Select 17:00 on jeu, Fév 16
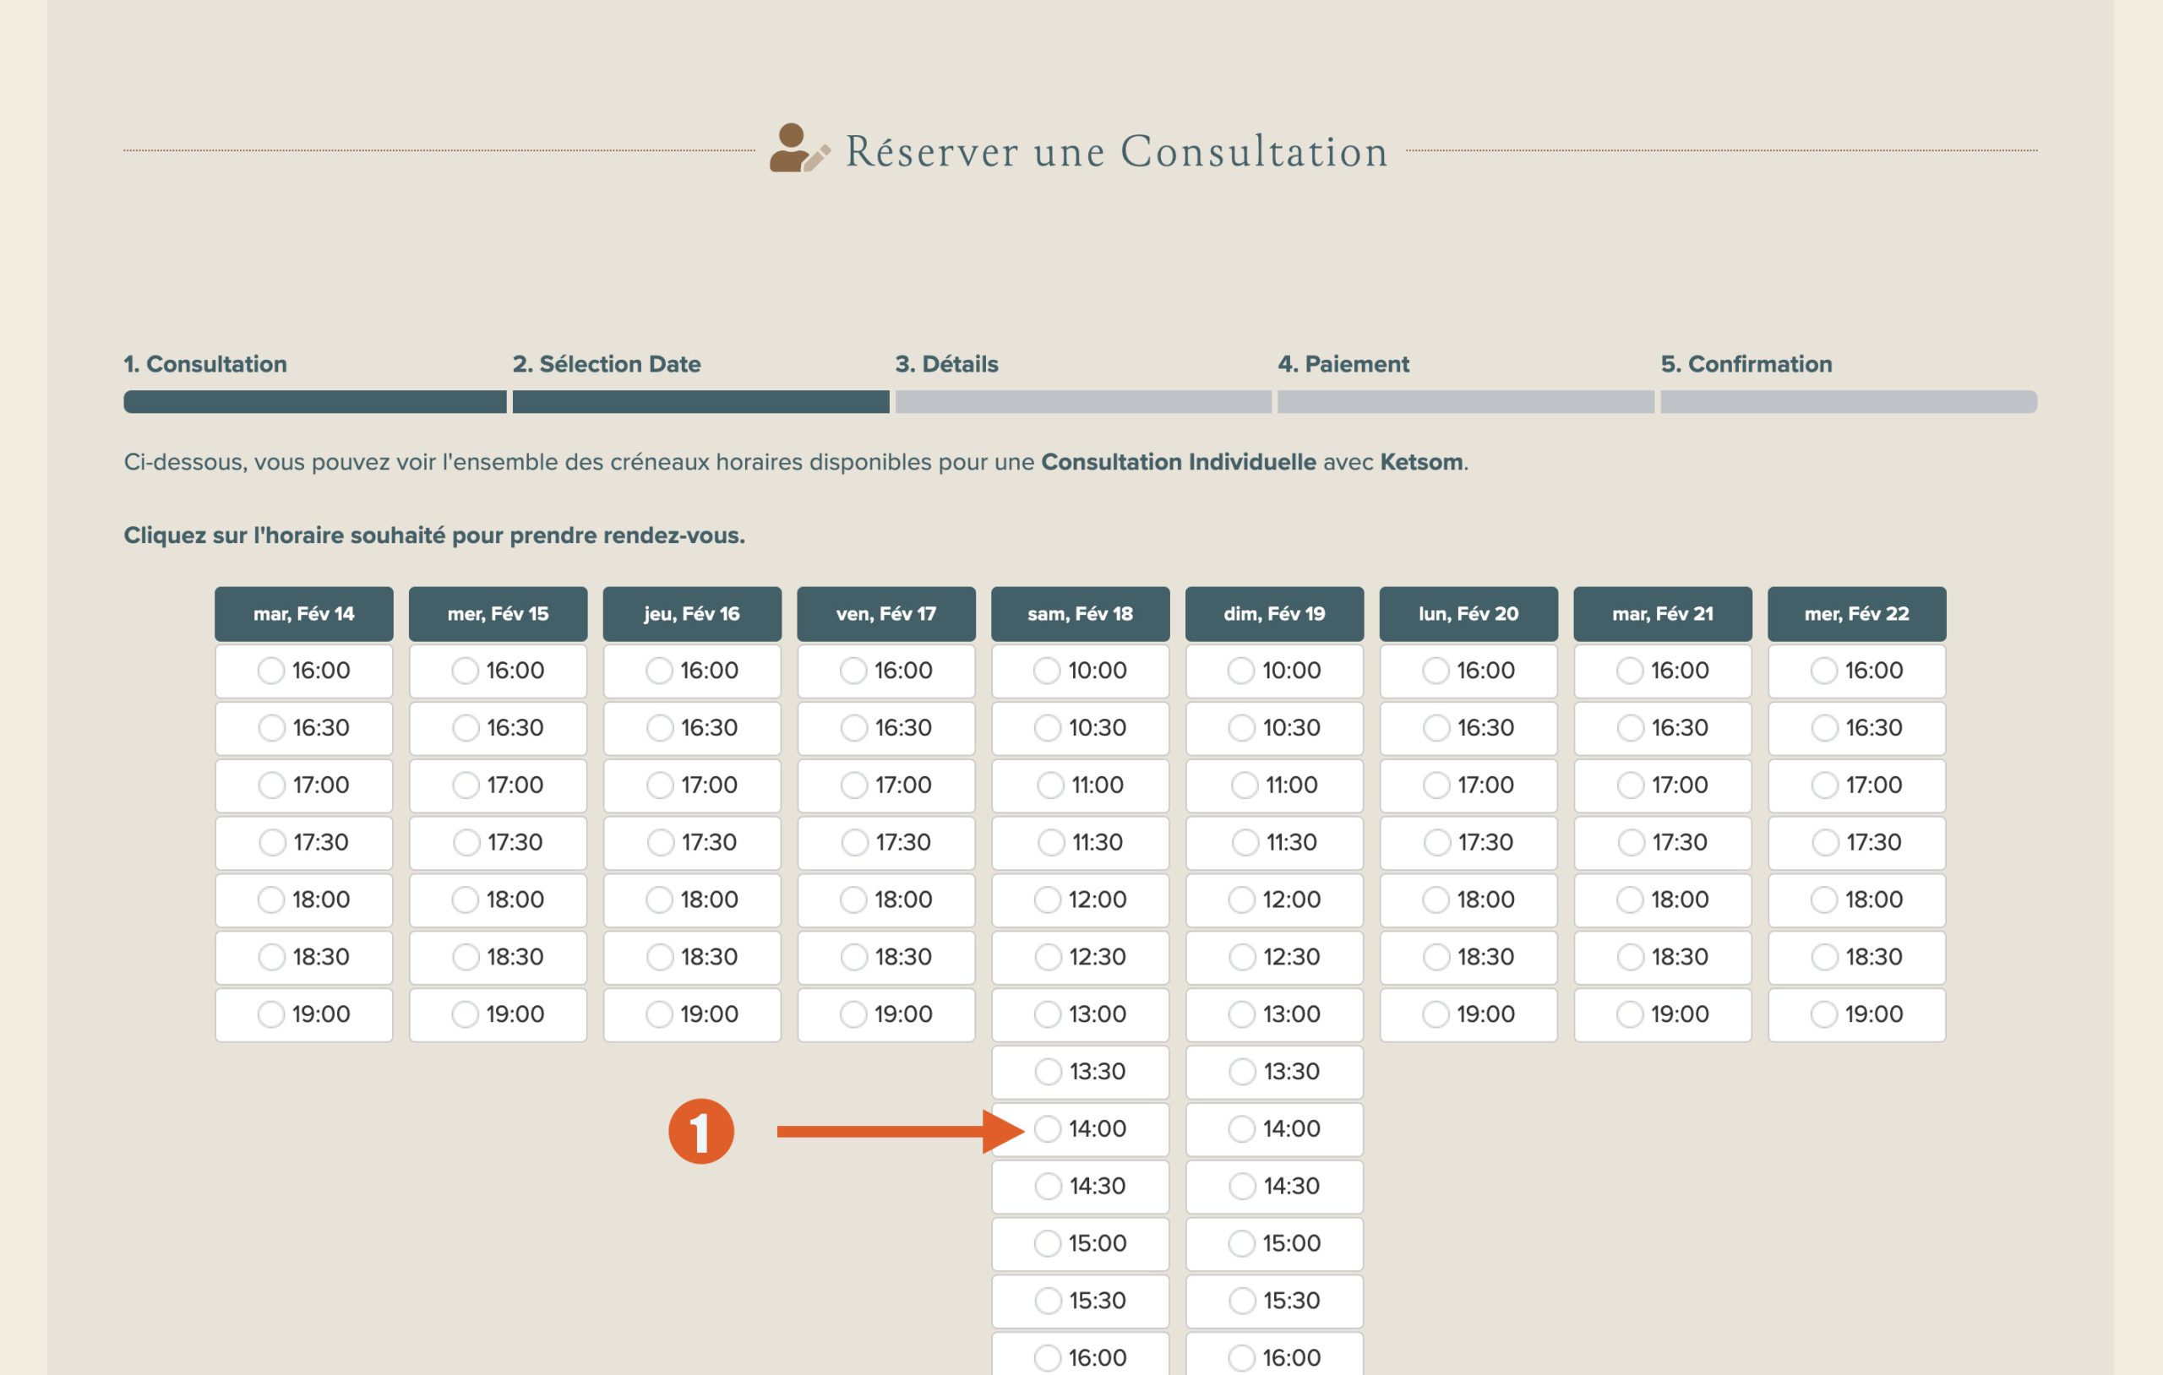The image size is (2163, 1375). point(692,785)
